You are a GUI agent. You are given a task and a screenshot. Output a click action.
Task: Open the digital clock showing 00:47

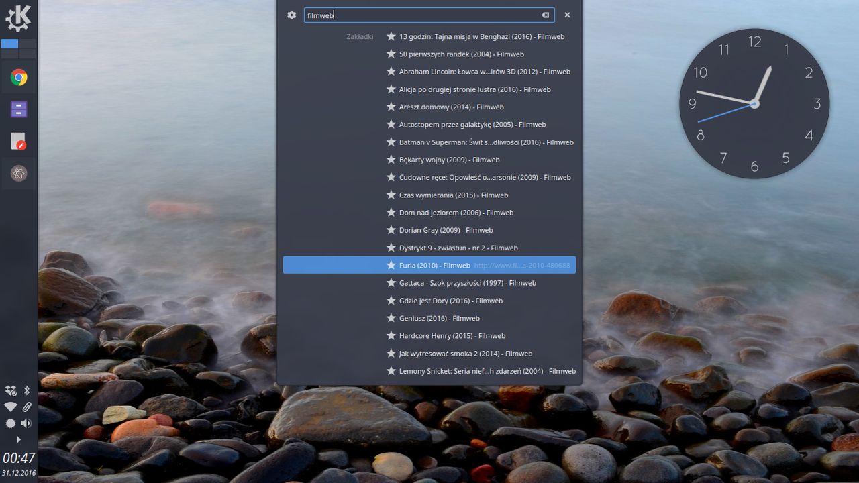click(19, 458)
